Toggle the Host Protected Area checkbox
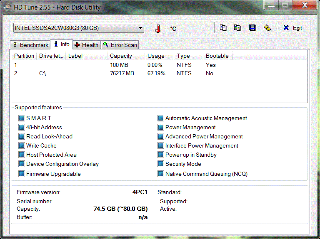Screen dimensions: 320x239 click(x=21, y=155)
